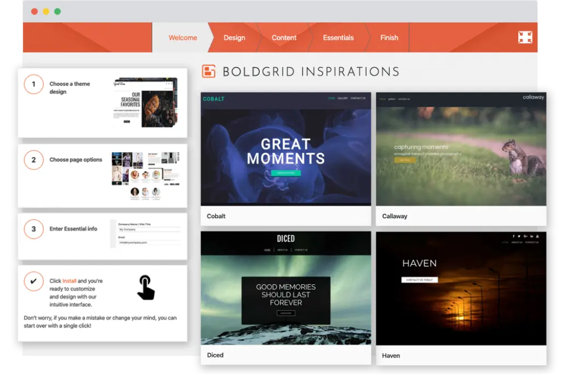Select the Essentials step tab
The image size is (561, 374).
point(338,38)
